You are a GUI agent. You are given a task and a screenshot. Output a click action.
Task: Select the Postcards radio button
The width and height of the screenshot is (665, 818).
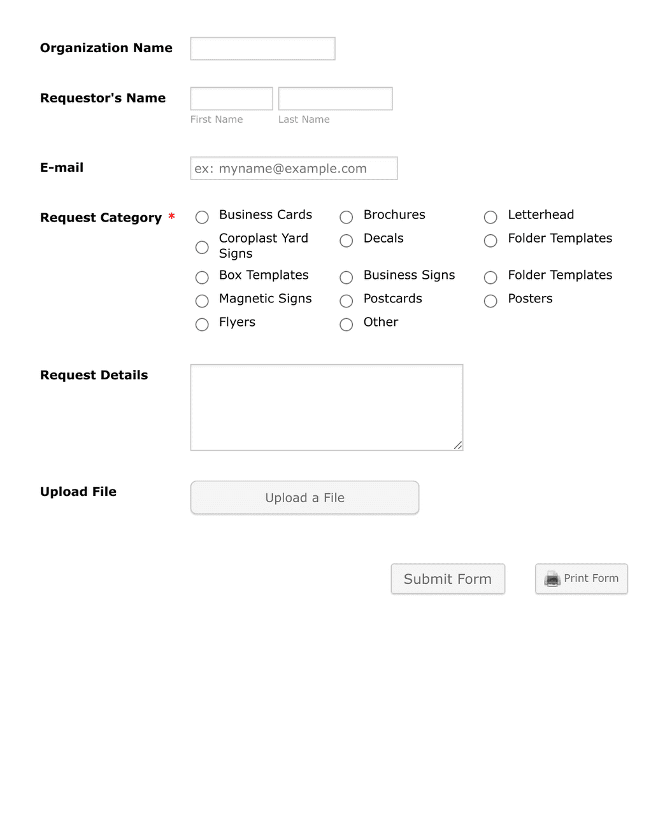click(346, 301)
